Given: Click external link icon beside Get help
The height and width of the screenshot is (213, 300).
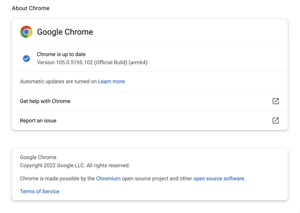Looking at the screenshot, I should point(275,101).
